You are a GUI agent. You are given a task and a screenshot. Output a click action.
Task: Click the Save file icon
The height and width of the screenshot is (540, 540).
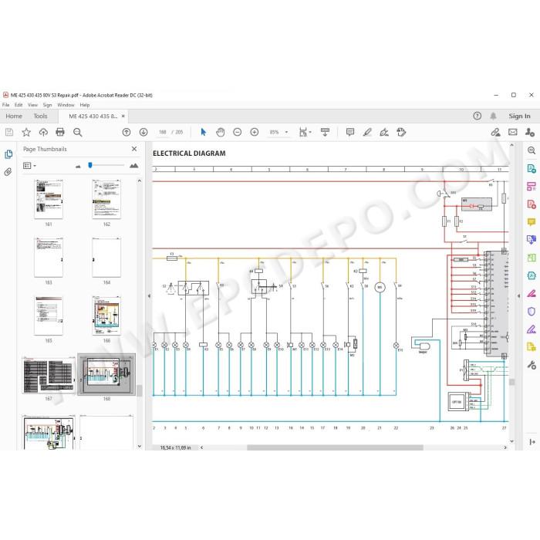(x=9, y=132)
